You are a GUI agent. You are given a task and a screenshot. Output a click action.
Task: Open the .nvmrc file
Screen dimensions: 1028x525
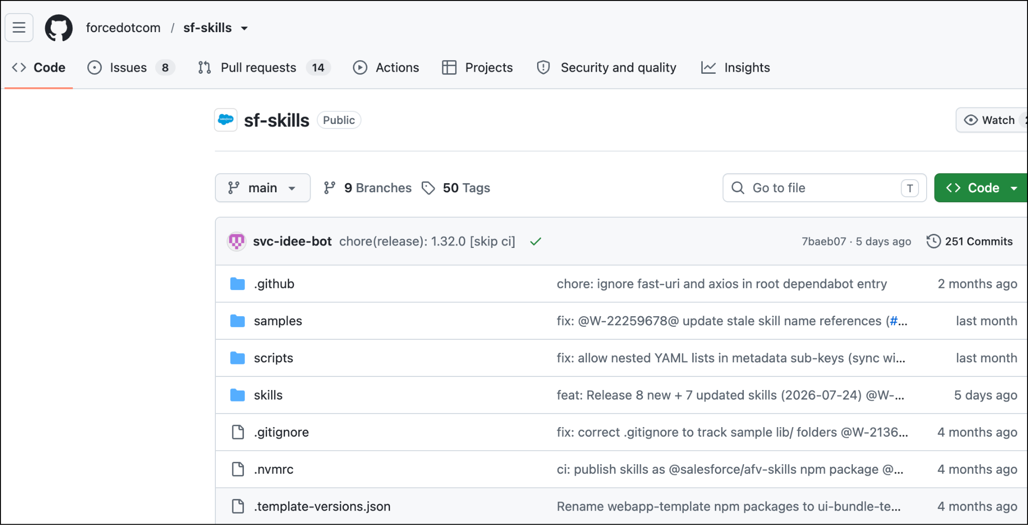274,469
